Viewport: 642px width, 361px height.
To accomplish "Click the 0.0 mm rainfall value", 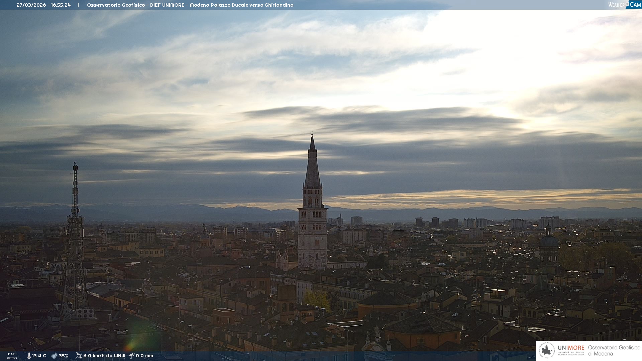I will coord(144,356).
